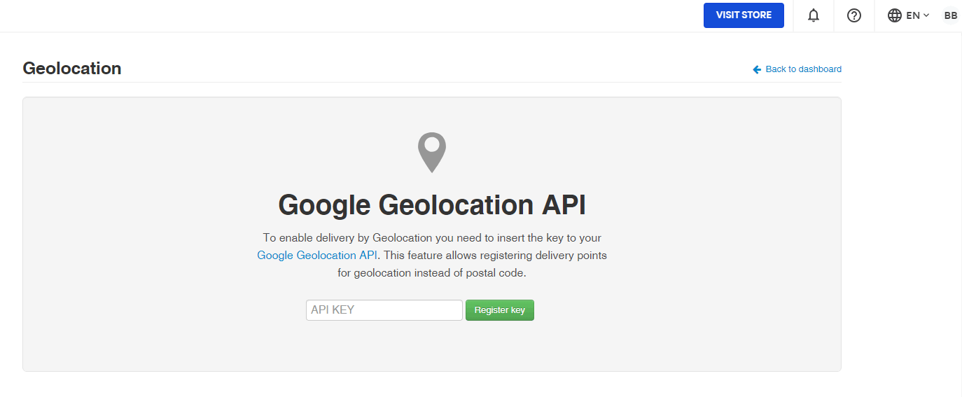Open the BB user avatar menu
This screenshot has height=397, width=962.
[x=950, y=15]
